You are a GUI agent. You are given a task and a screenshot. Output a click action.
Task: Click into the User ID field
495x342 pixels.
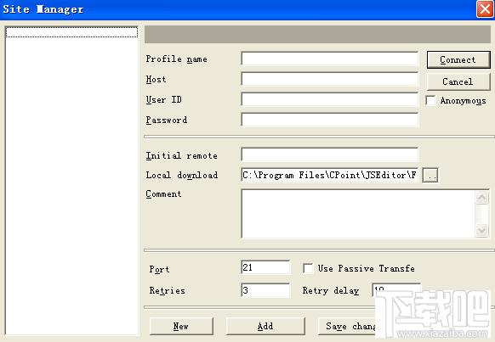click(x=330, y=99)
